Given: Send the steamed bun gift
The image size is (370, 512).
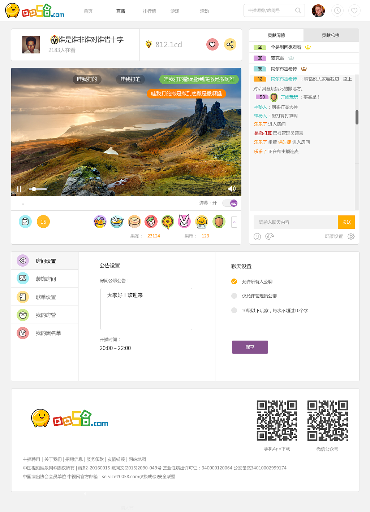Looking at the screenshot, I should pos(134,222).
